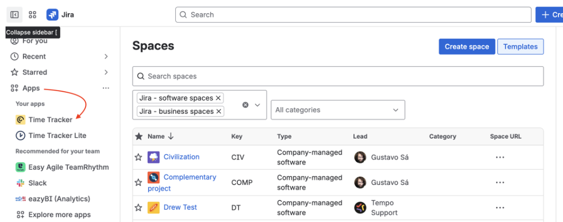
Task: Open actions menu for Civilization row
Action: coord(500,157)
